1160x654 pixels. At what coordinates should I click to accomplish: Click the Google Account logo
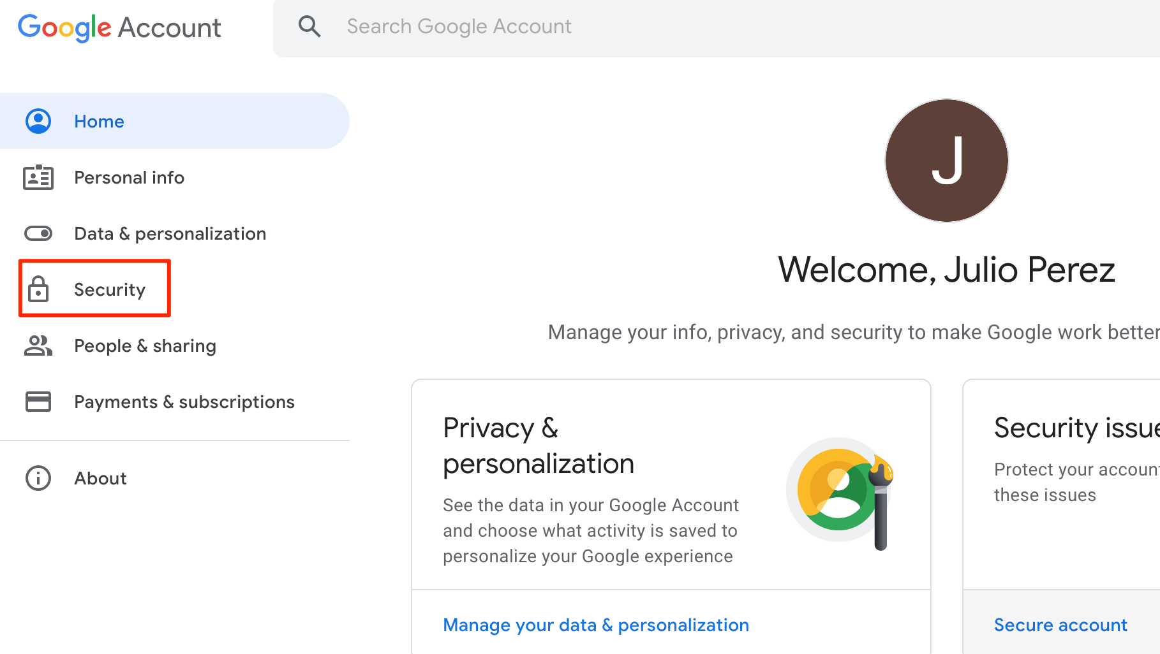tap(119, 28)
